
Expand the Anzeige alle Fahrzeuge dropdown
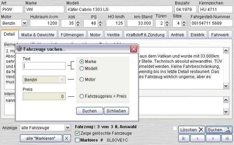click(67, 128)
